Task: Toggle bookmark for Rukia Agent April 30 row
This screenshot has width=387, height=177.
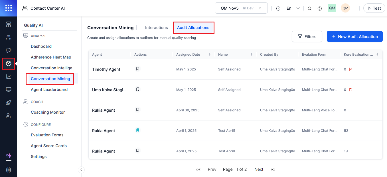Action: pyautogui.click(x=138, y=110)
